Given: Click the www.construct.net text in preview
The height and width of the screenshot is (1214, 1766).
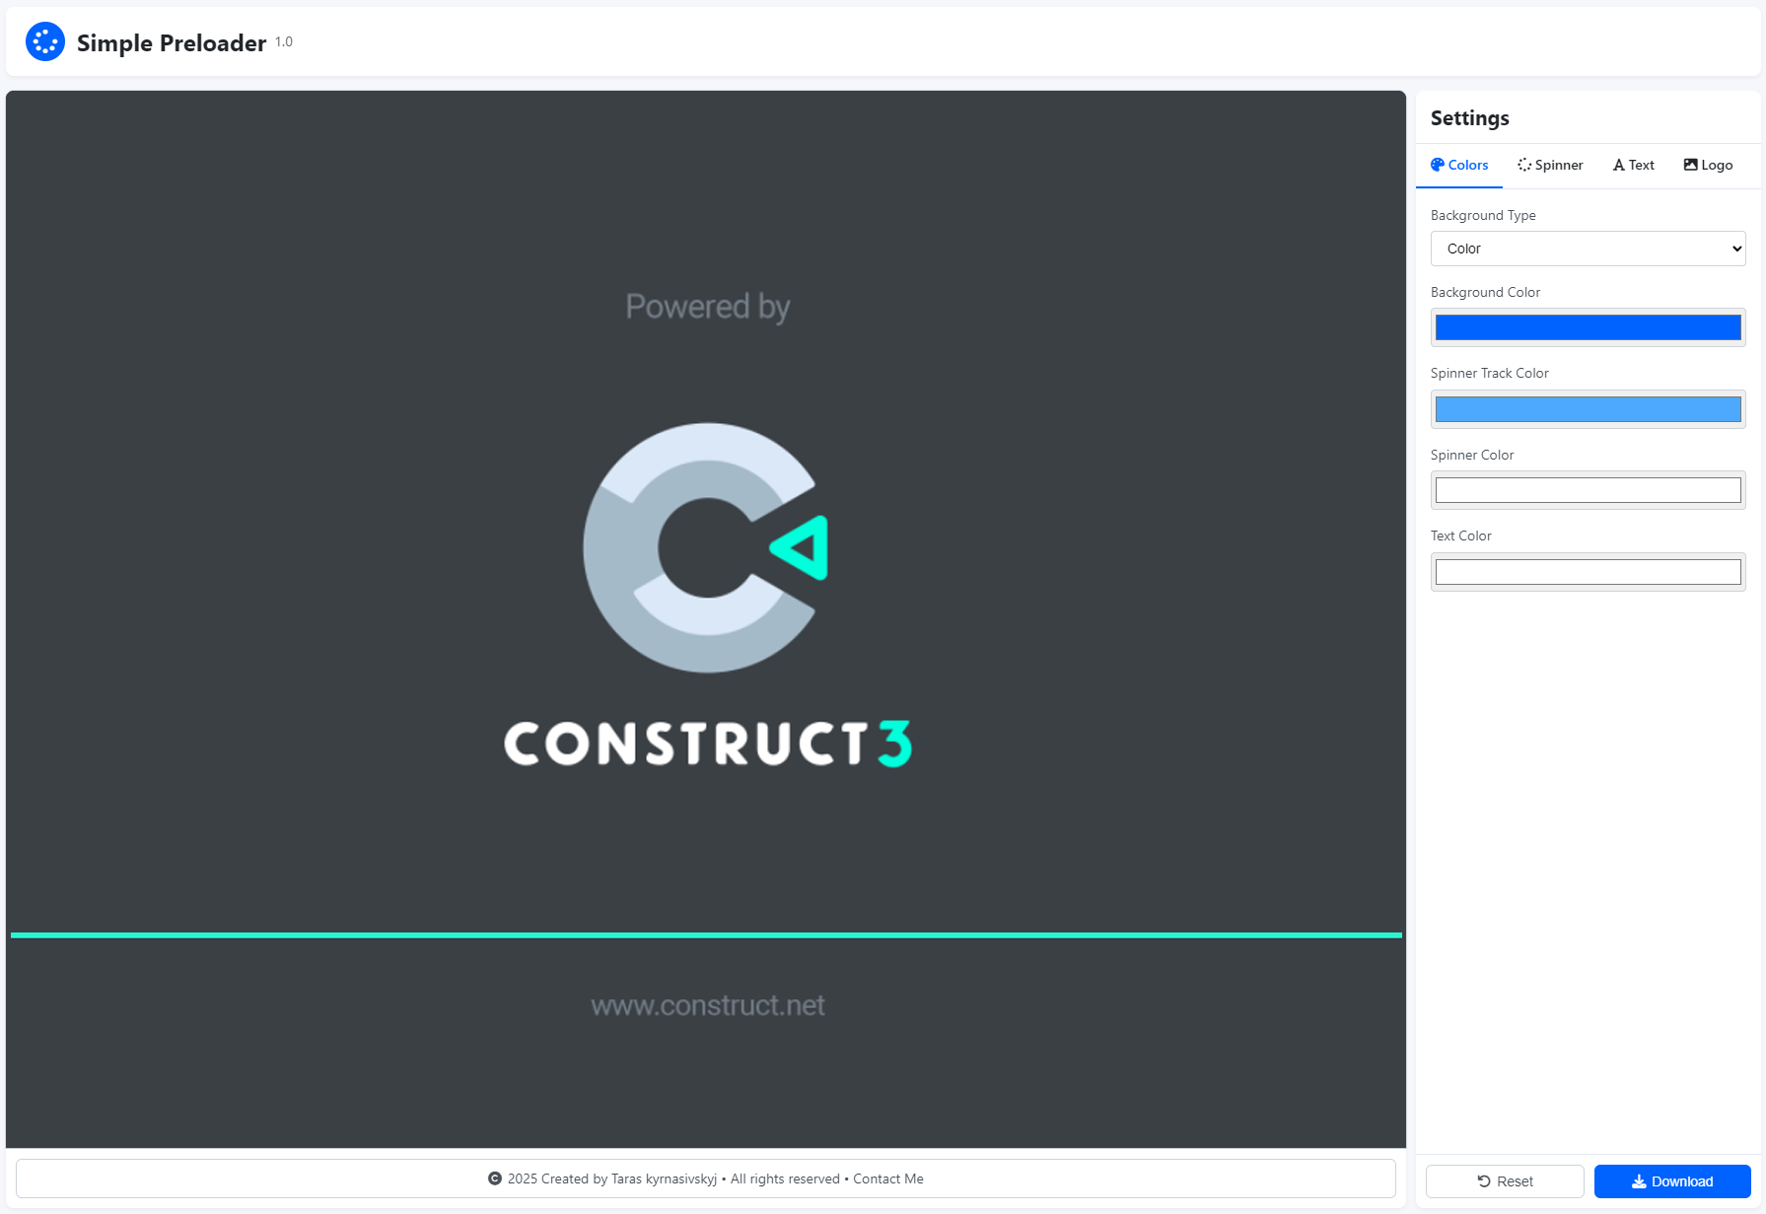Looking at the screenshot, I should pyautogui.click(x=708, y=1005).
